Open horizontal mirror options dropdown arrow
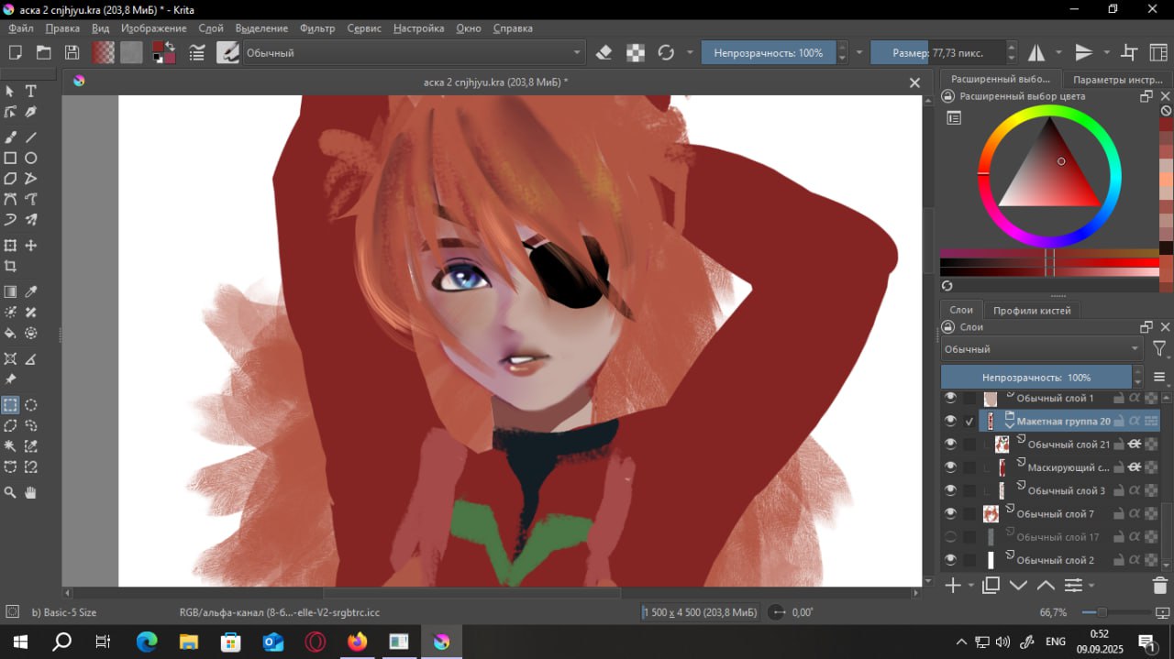 tap(1058, 52)
